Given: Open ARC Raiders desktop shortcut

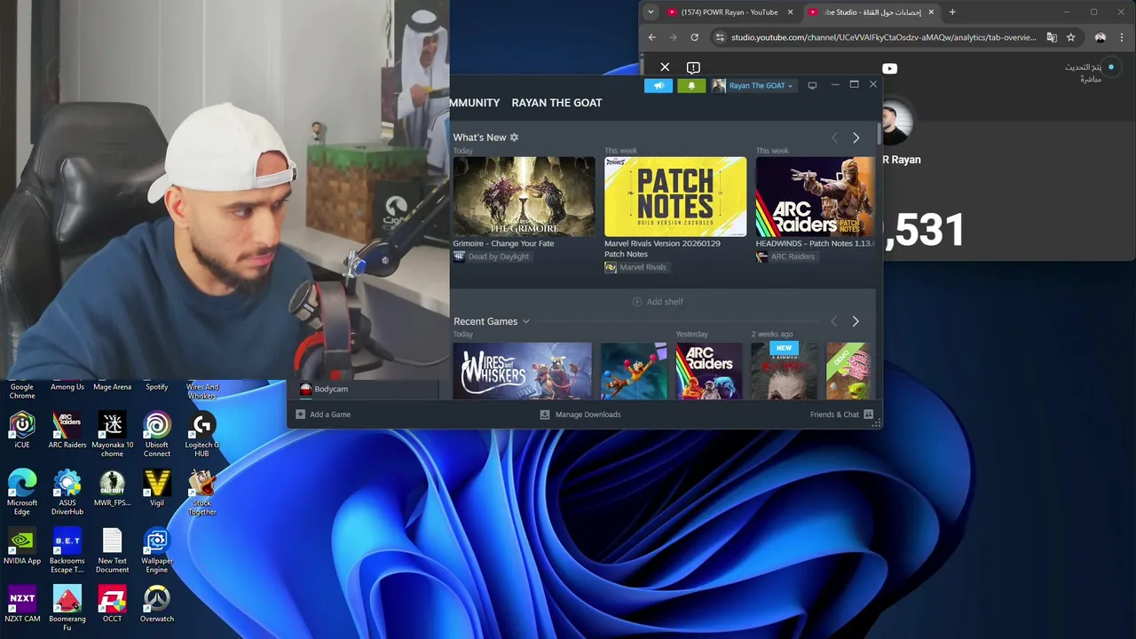Looking at the screenshot, I should click(x=67, y=429).
